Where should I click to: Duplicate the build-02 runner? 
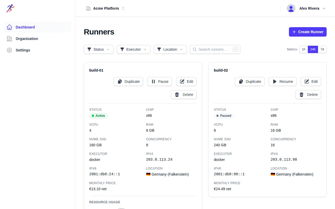click(x=250, y=82)
